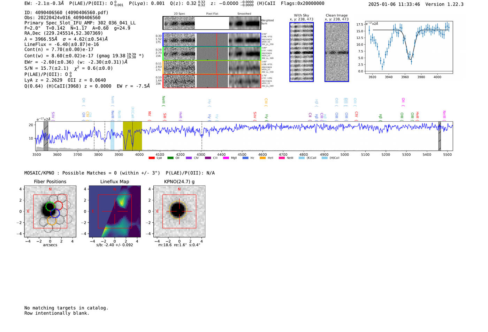The image size is (488, 332).
Task: Click the light blue band near 3870 Å
Action: [112, 136]
